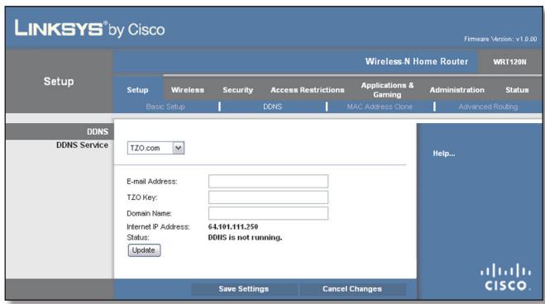Click the Update button
This screenshot has height=304, width=545.
(144, 250)
